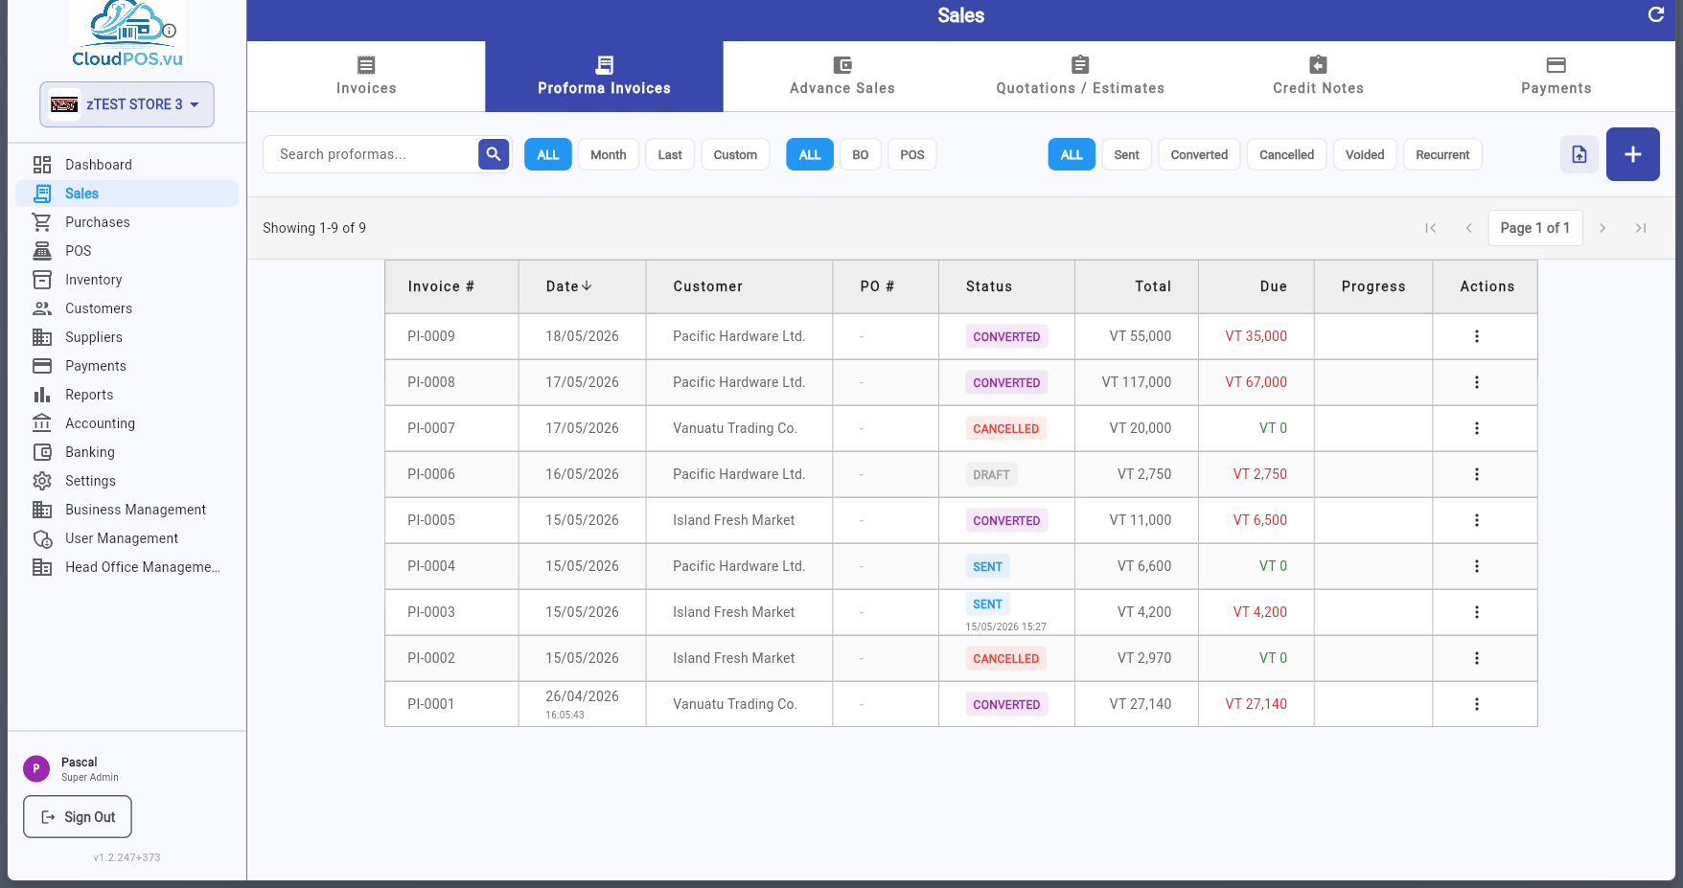
Task: Go to previous page chevron
Action: 1468,228
